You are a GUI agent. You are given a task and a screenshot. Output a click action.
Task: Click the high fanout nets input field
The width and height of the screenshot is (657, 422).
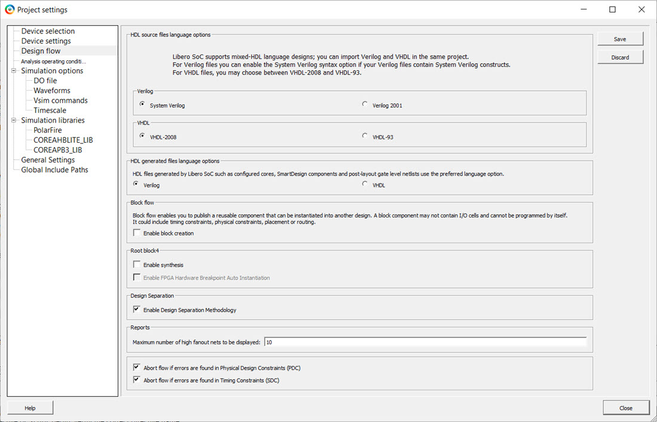coord(425,342)
